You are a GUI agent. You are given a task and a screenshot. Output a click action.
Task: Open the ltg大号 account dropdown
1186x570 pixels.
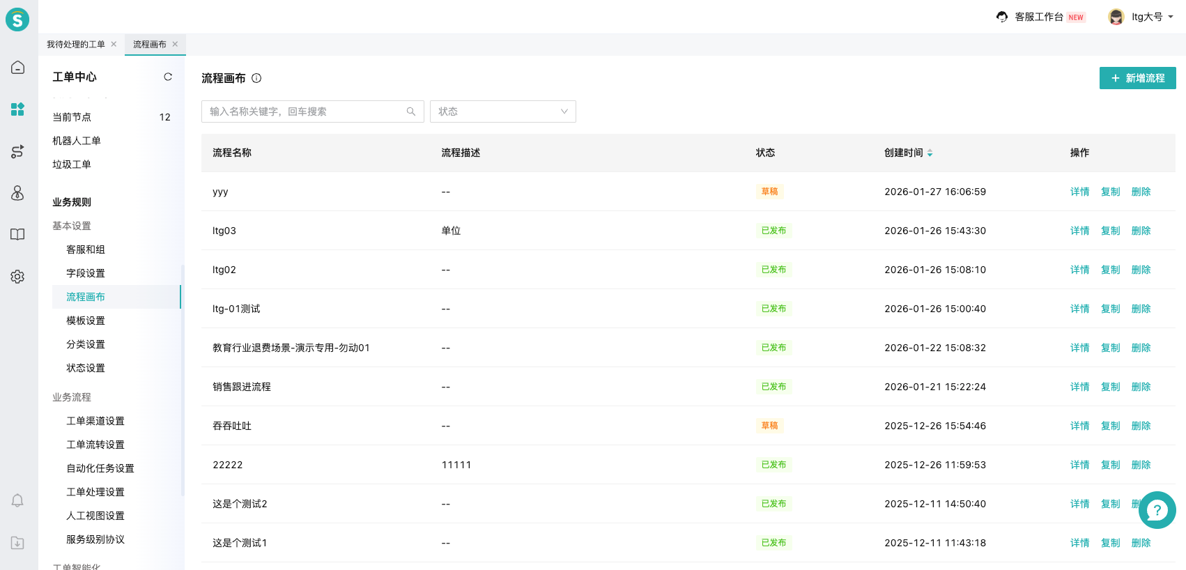1141,17
